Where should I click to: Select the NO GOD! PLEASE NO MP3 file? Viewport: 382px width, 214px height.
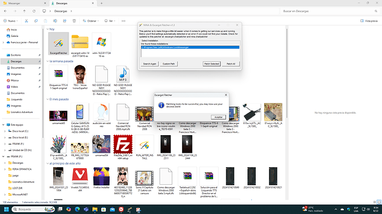tap(123, 80)
